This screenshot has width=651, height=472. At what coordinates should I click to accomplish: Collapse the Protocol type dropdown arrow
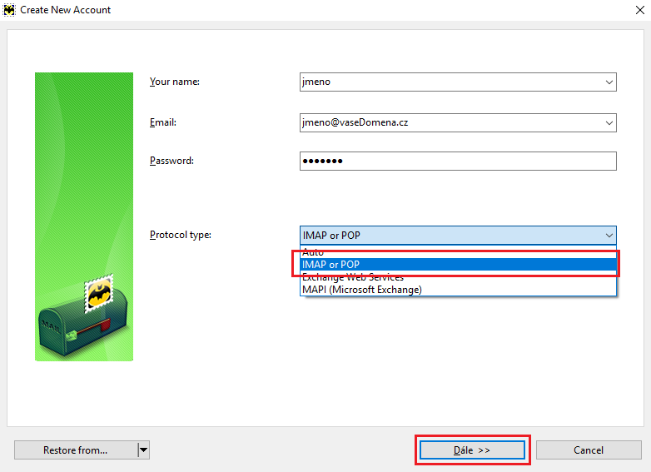[x=609, y=236]
